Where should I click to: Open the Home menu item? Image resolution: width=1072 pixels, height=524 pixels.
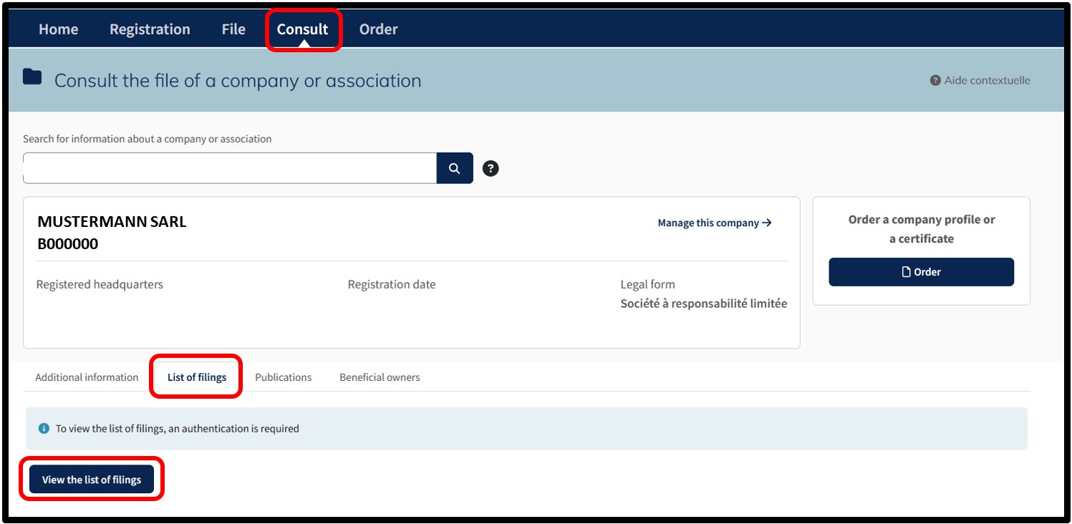pos(59,29)
